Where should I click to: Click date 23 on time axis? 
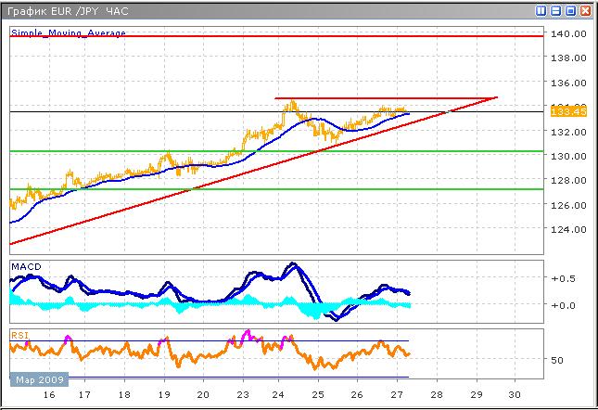point(242,395)
